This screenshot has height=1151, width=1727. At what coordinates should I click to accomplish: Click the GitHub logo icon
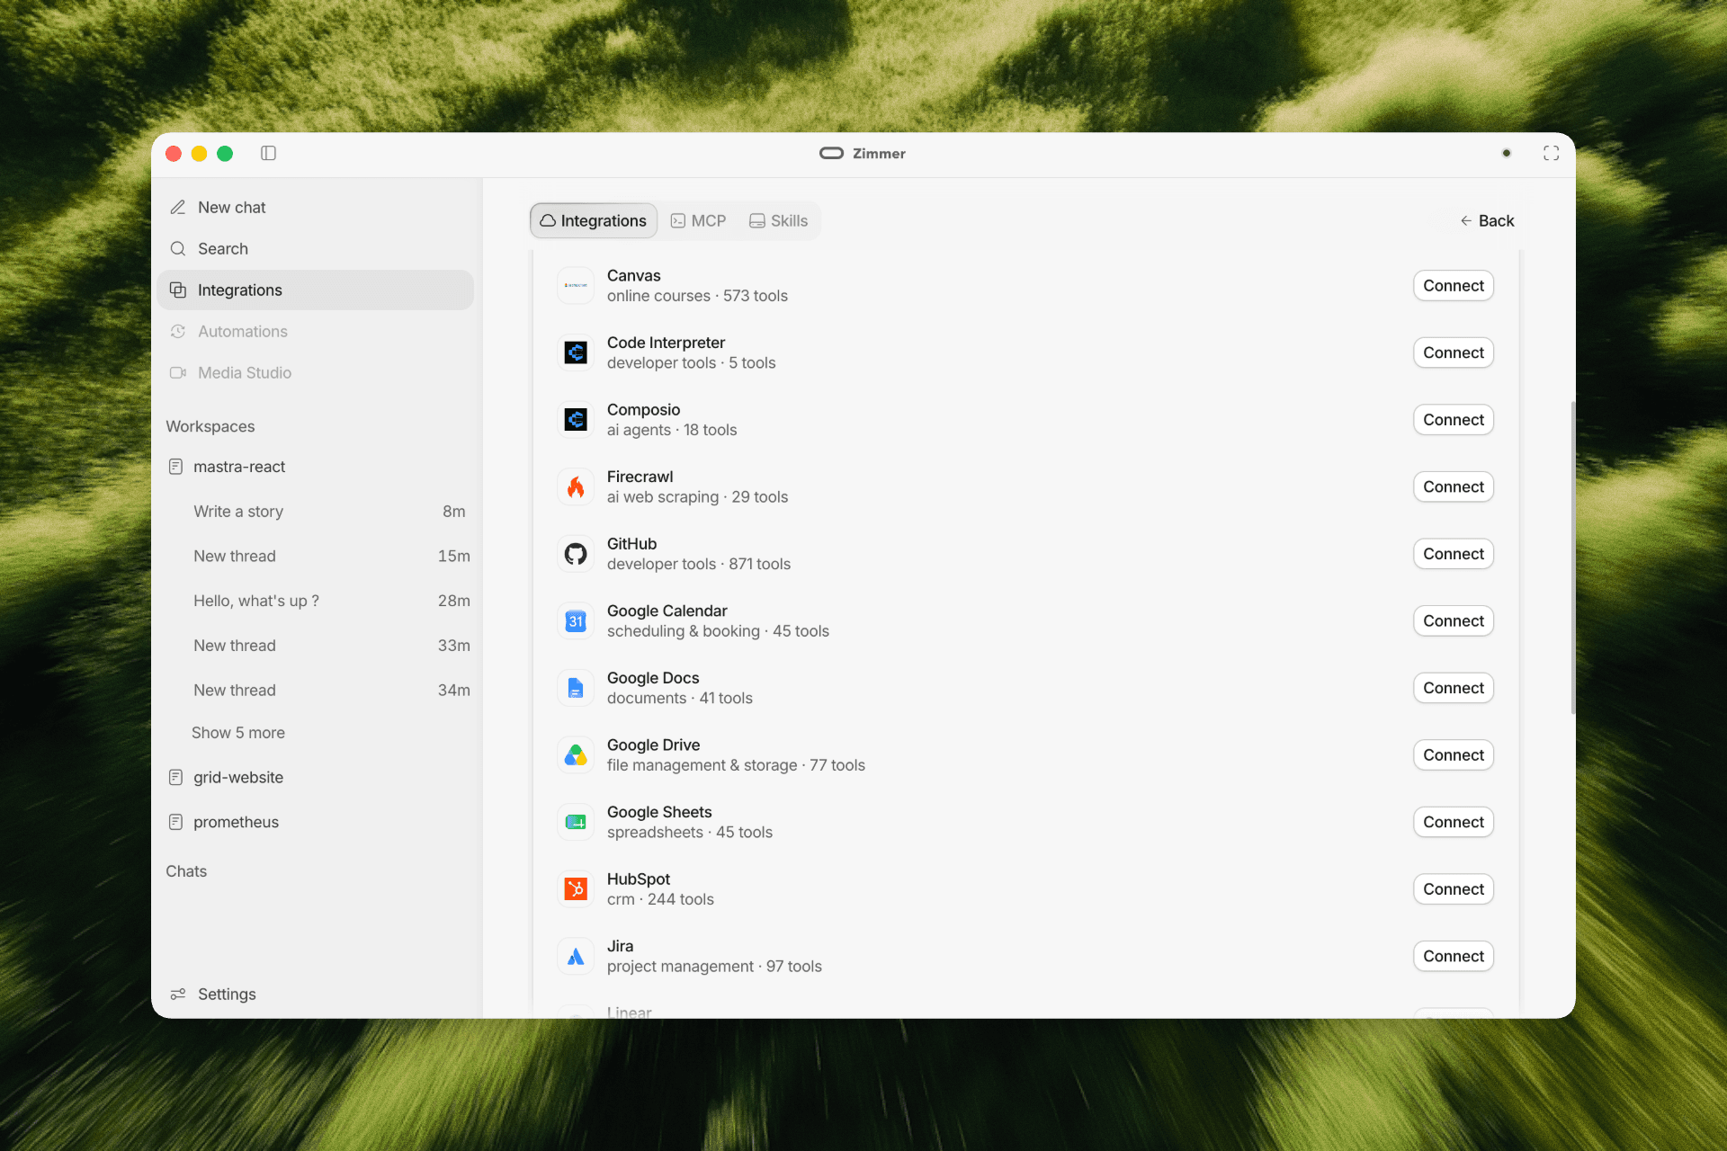pos(576,554)
